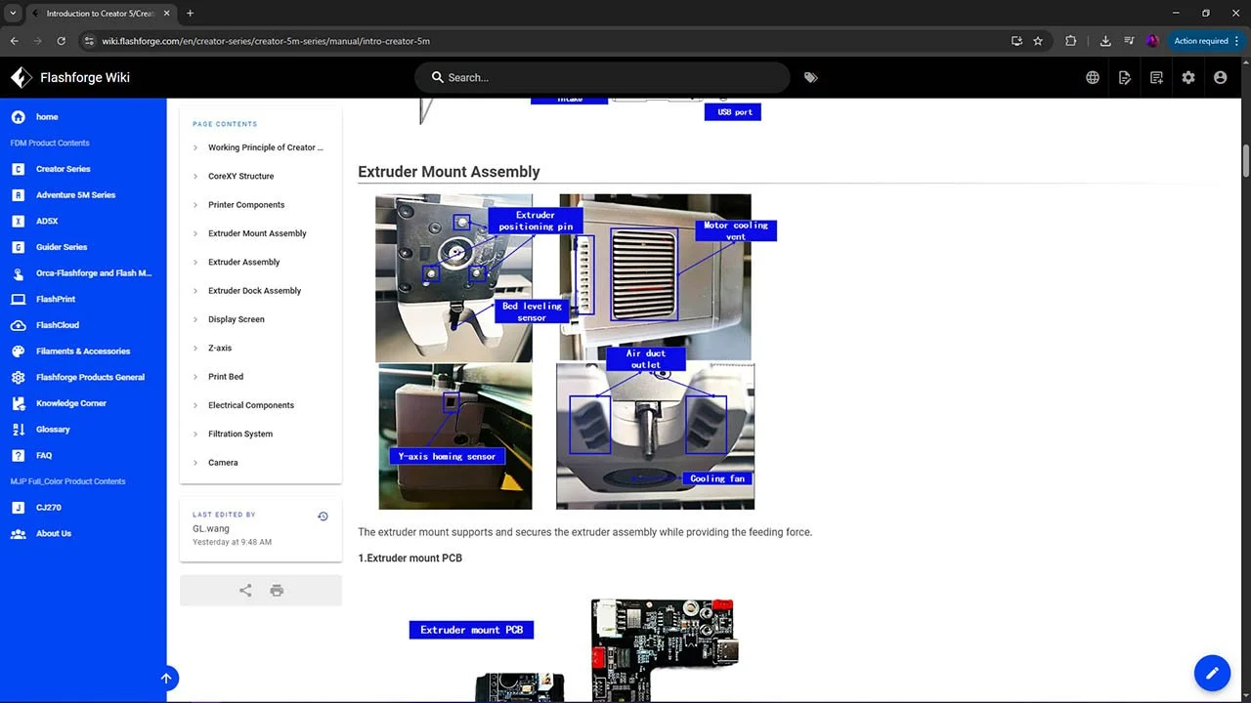Open the user account avatar icon

1220,77
